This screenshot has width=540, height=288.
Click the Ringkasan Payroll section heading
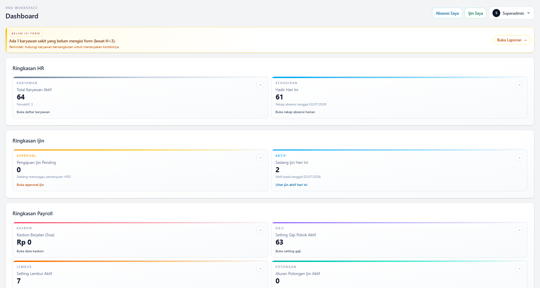pyautogui.click(x=32, y=214)
